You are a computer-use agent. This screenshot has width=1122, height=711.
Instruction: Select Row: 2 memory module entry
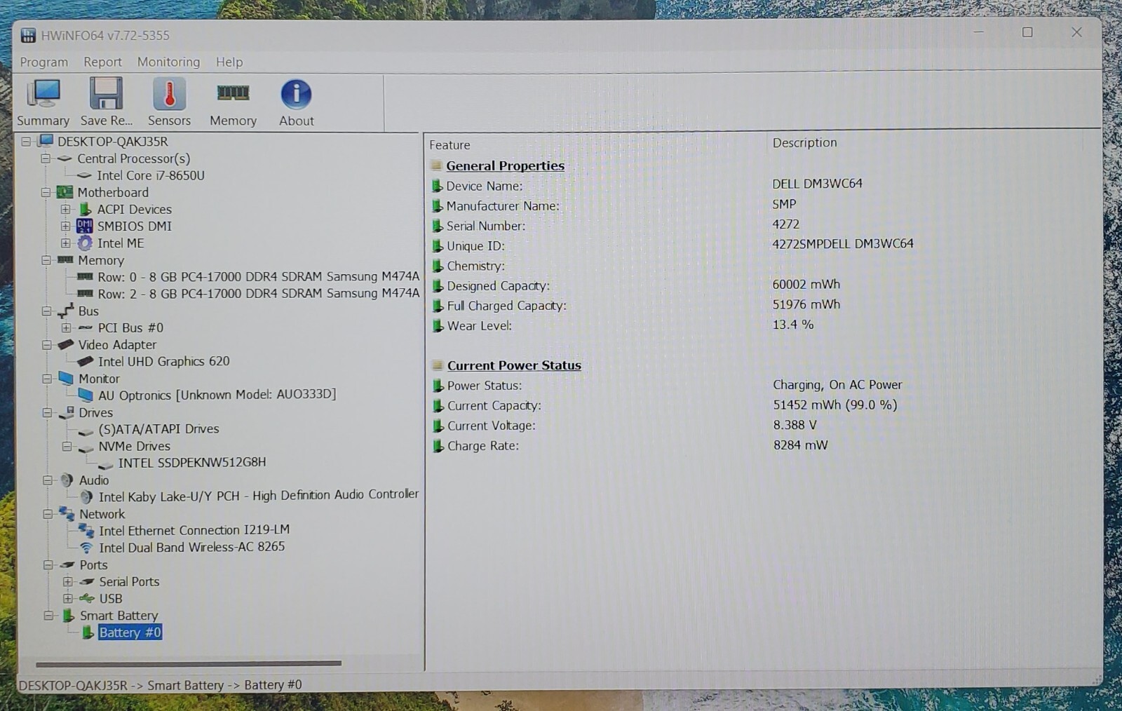pos(258,294)
